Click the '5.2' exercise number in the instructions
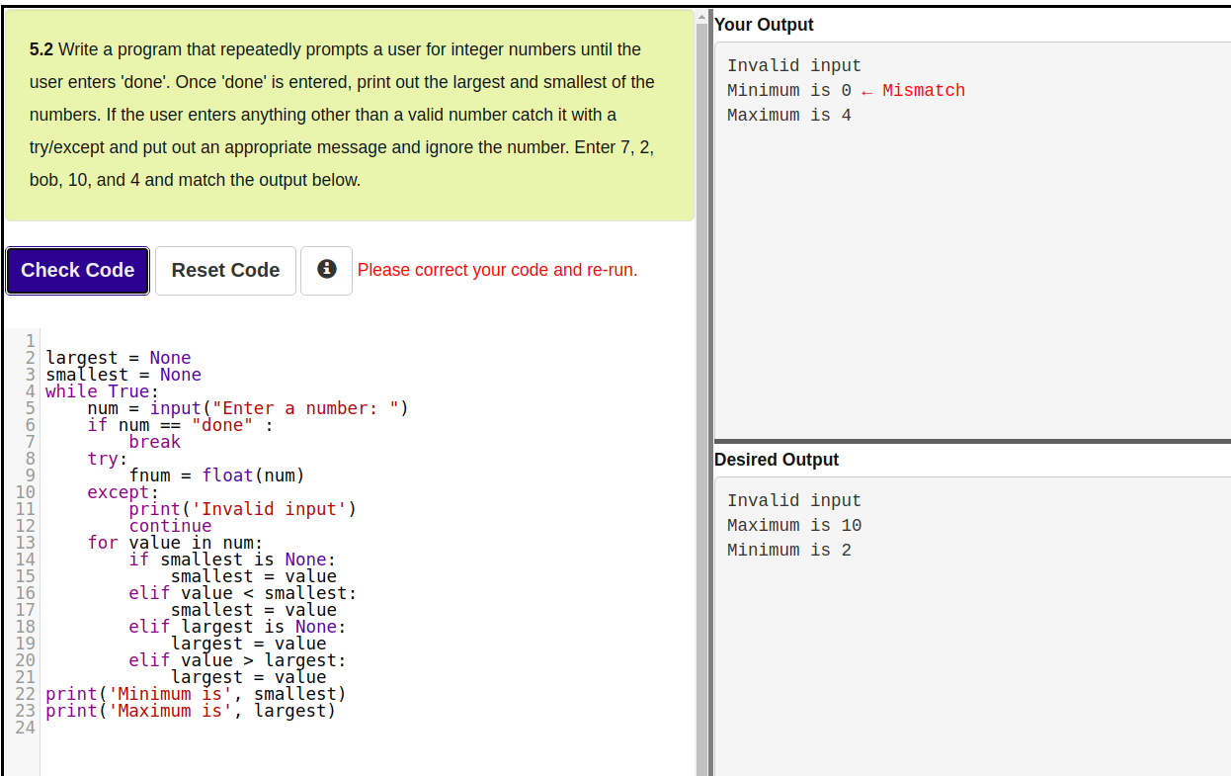 (41, 49)
